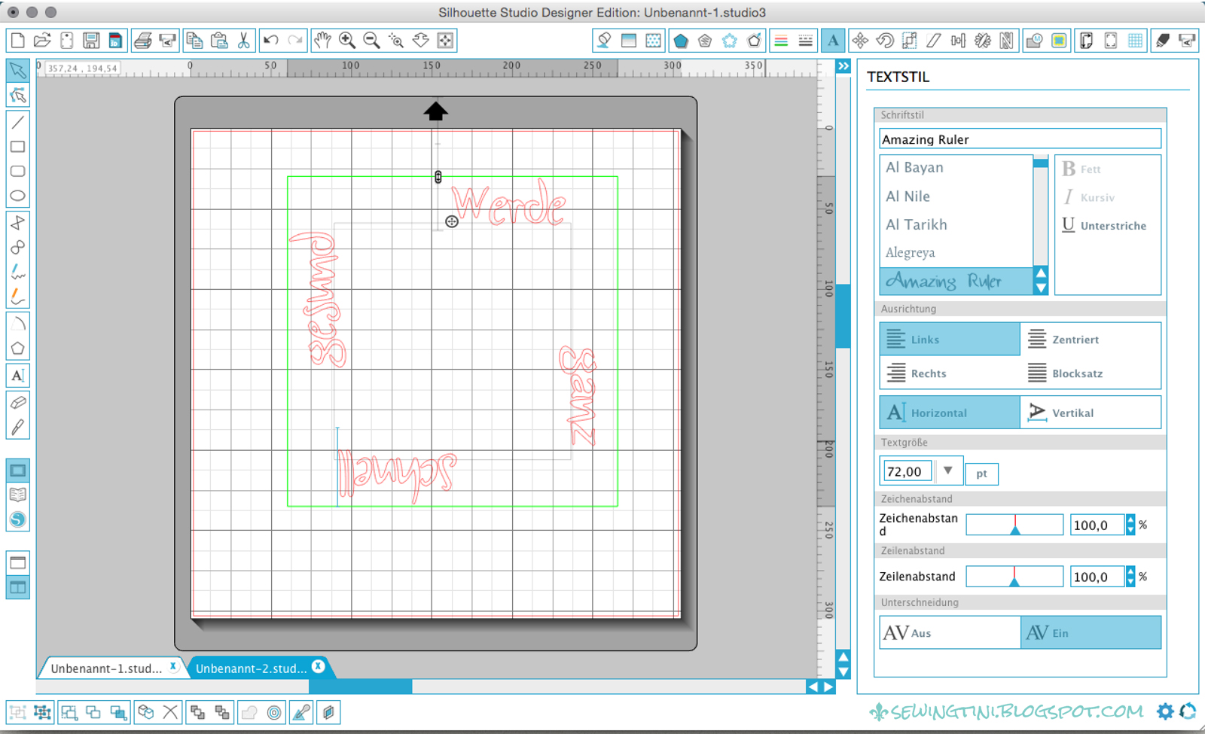
Task: Open the text size dropdown arrow
Action: point(948,471)
